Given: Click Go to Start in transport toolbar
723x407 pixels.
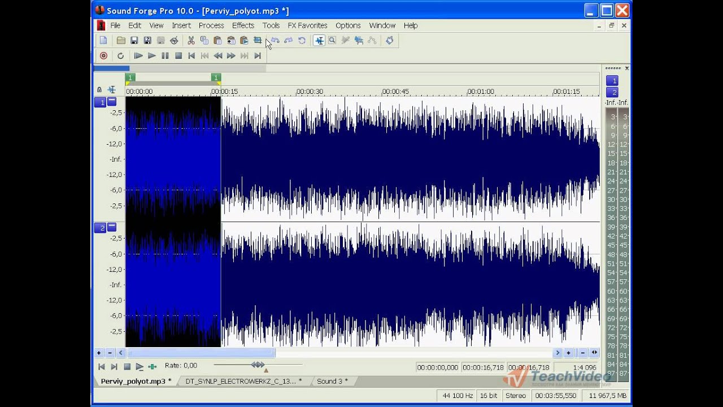Looking at the screenshot, I should tap(191, 55).
